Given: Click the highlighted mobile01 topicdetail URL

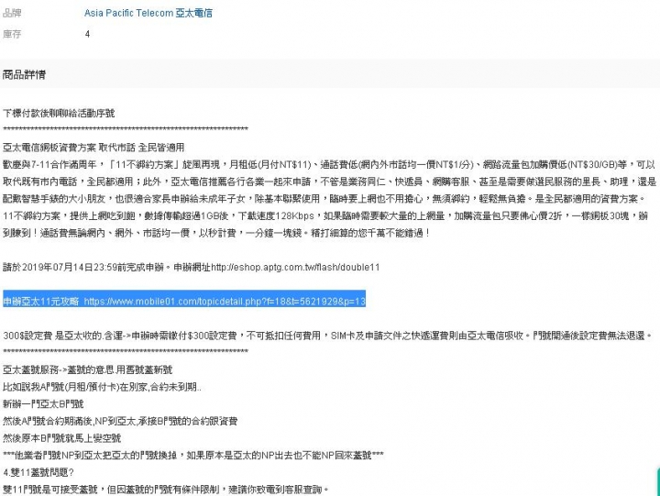Looking at the screenshot, I should [225, 302].
